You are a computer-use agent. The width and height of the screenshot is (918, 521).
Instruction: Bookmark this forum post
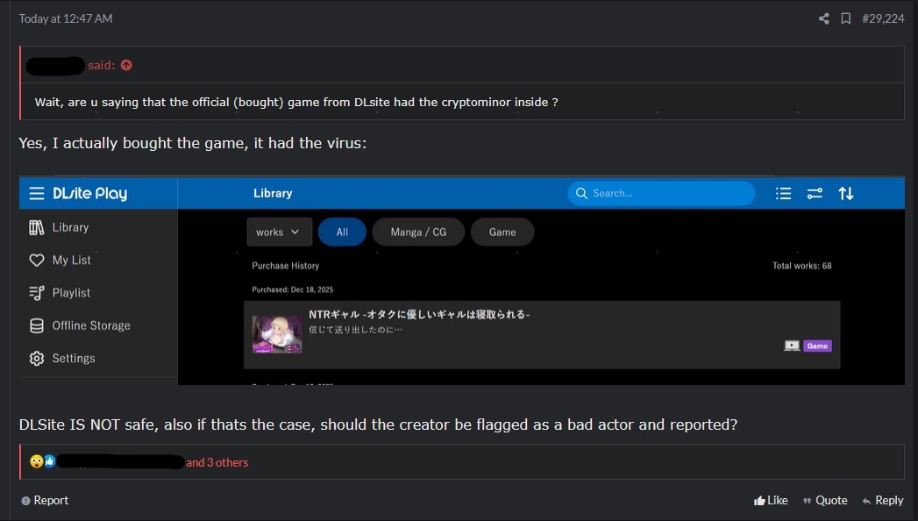coord(845,18)
